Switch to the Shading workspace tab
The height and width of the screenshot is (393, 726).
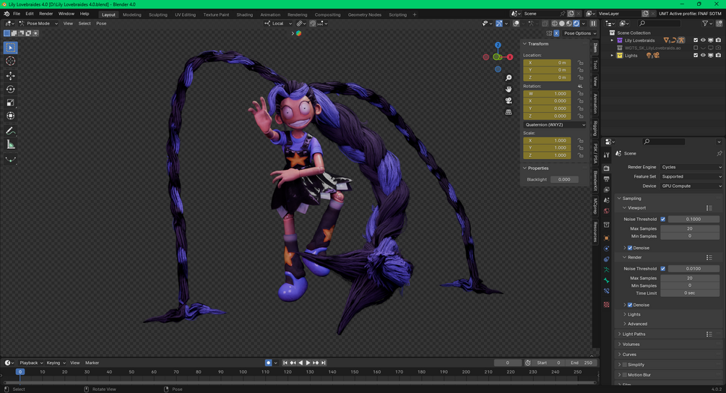tap(244, 15)
